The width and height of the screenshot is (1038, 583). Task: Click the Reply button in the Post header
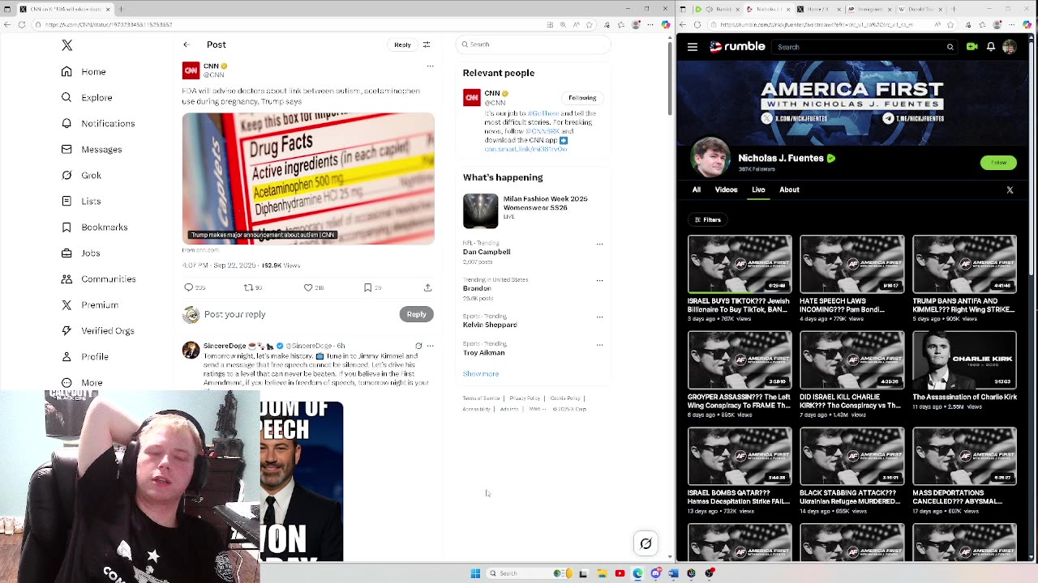tap(402, 45)
